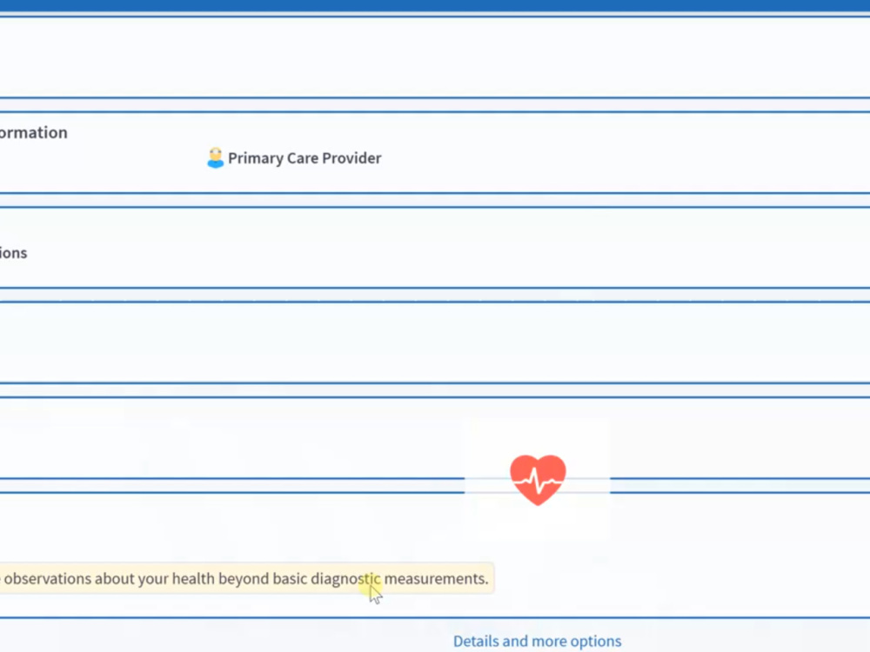
Task: Click the partially visible 'ormation' heading
Action: click(x=34, y=132)
